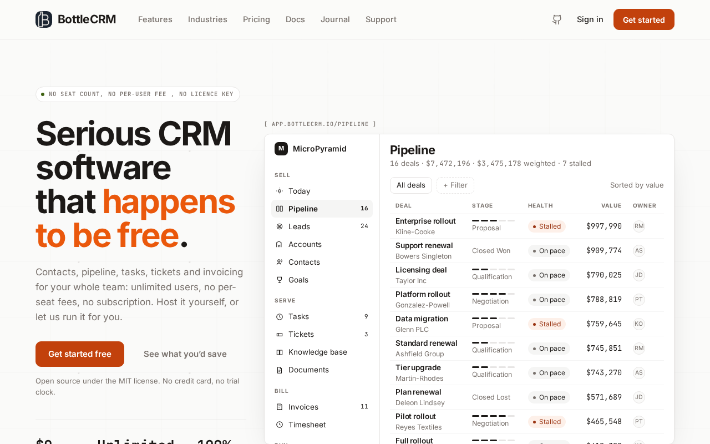
Task: Click the Stalled badge on Data migration
Action: pos(547,324)
